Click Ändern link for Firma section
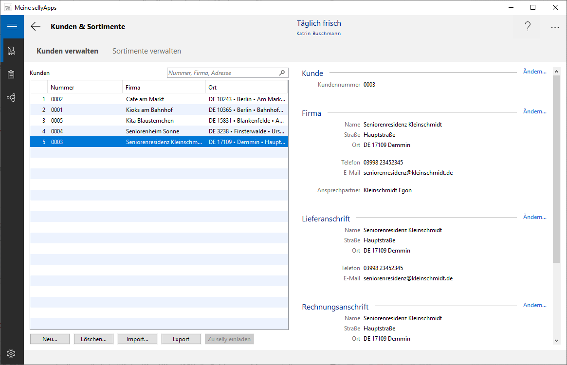Viewport: 567px width, 365px height. [x=534, y=111]
